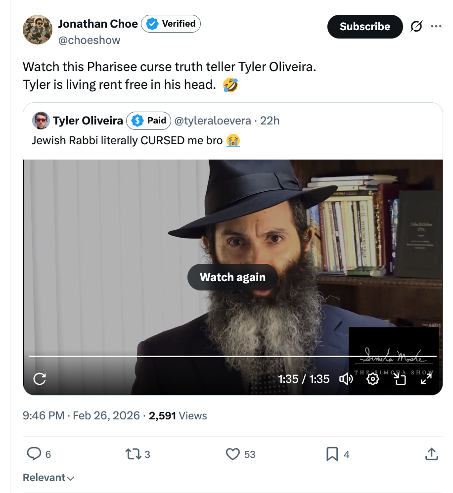Screen dimensions: 453x493
Task: Open Grok icon beside Subscribe
Action: (x=416, y=27)
